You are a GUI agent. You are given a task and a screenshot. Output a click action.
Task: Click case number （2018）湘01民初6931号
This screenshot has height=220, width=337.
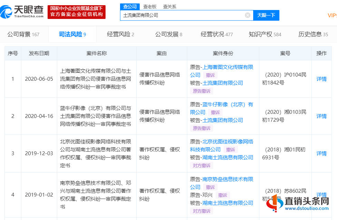pos(284,153)
